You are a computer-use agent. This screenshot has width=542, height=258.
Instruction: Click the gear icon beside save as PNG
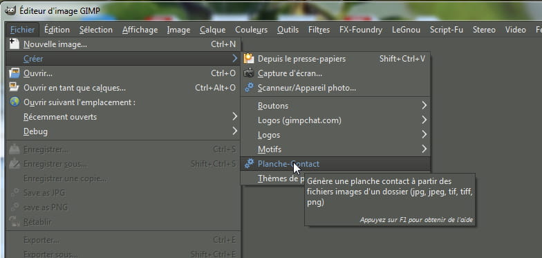click(15, 208)
